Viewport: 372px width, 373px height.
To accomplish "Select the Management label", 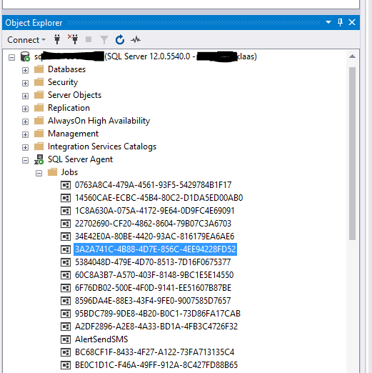I will [73, 134].
